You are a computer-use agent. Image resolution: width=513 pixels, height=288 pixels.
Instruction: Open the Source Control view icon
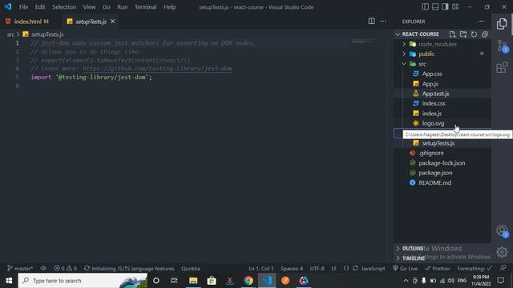click(502, 46)
